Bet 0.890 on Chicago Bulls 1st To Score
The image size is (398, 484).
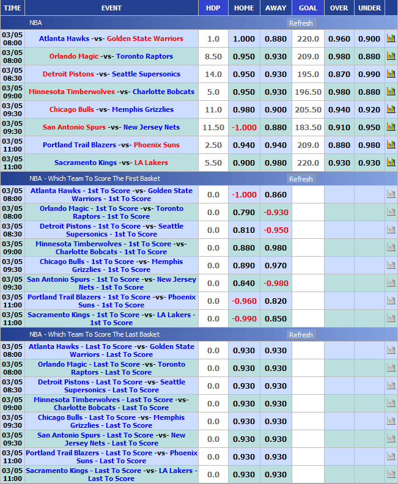(244, 266)
